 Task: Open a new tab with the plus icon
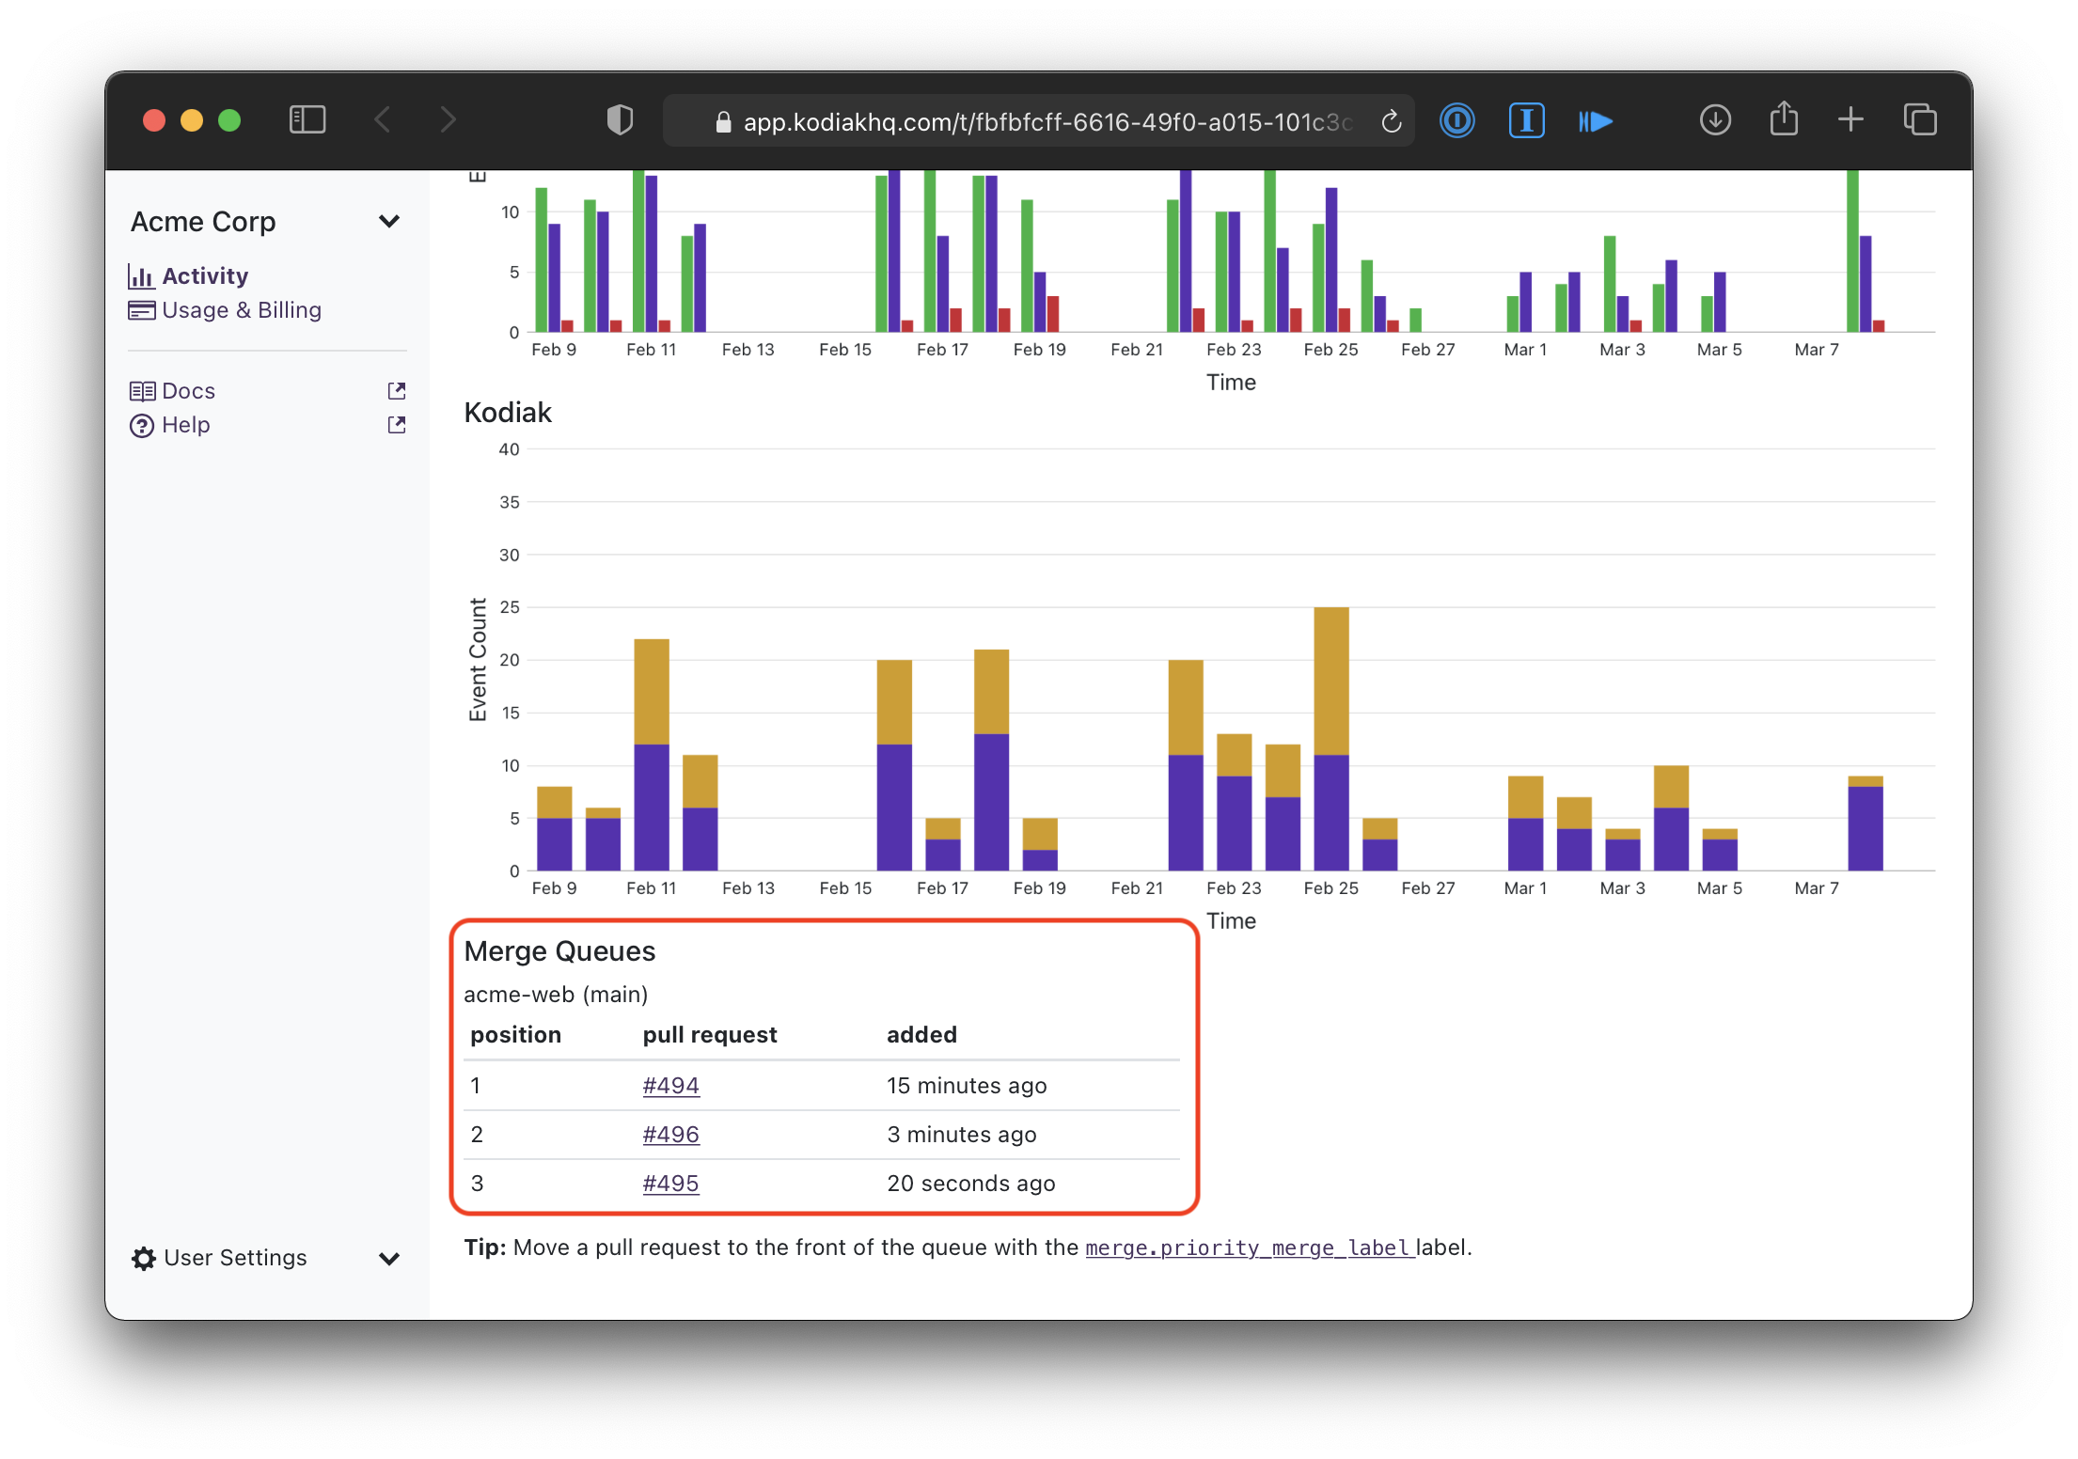[1850, 119]
